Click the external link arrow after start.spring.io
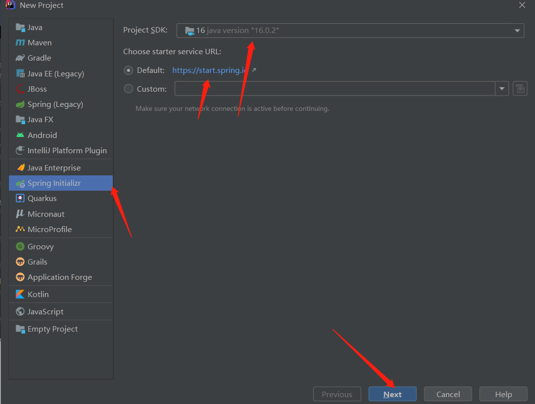Viewport: 535px width, 404px height. click(254, 70)
